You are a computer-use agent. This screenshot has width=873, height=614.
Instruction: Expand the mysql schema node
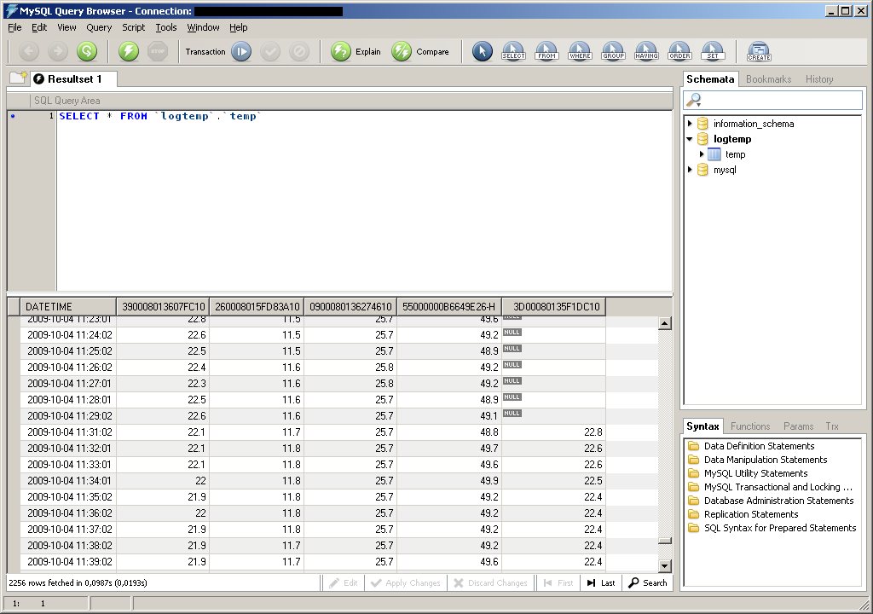point(691,170)
